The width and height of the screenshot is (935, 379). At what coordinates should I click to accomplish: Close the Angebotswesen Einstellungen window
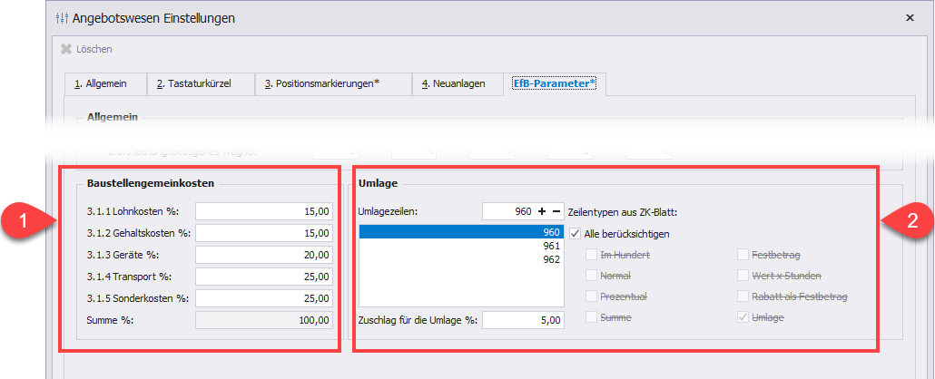(x=910, y=17)
